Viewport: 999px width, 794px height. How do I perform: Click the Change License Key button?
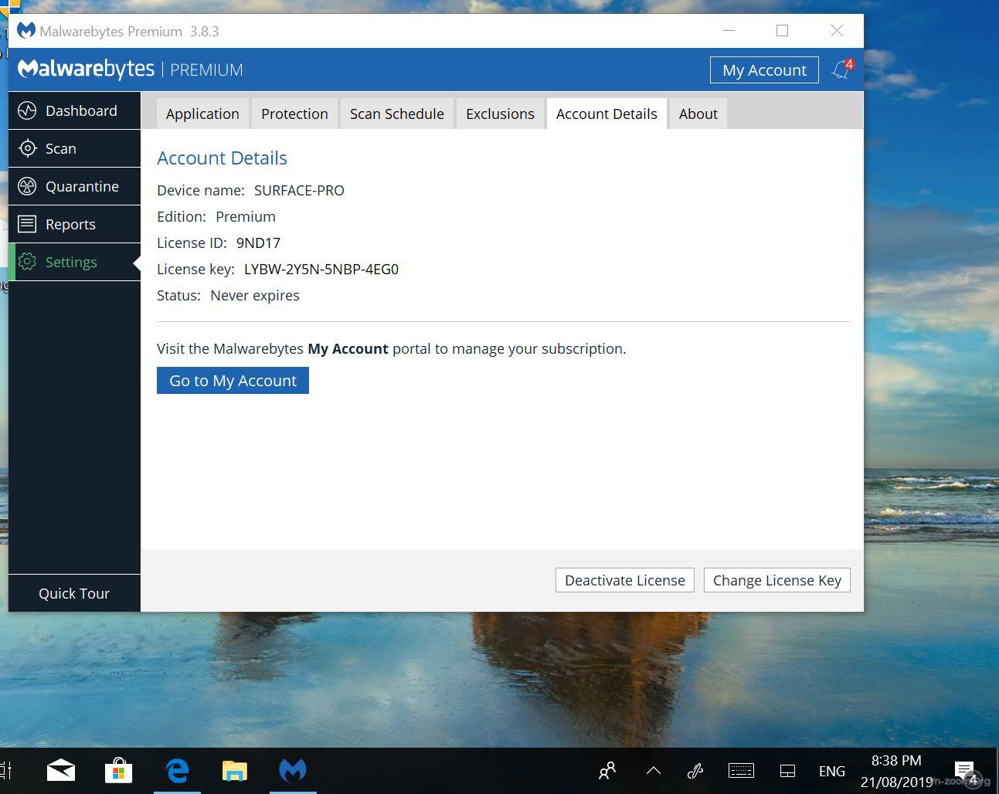click(777, 580)
